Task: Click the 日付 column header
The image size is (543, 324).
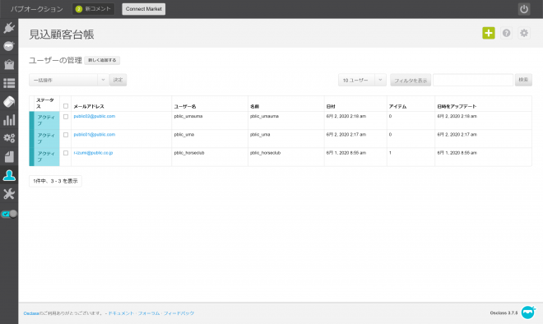Action: point(331,107)
